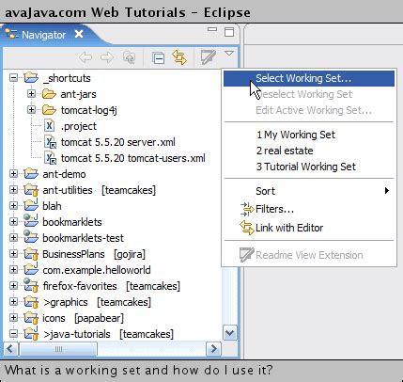Select tomcat 5.5.20 server.xml label
The width and height of the screenshot is (403, 382).
(x=118, y=142)
